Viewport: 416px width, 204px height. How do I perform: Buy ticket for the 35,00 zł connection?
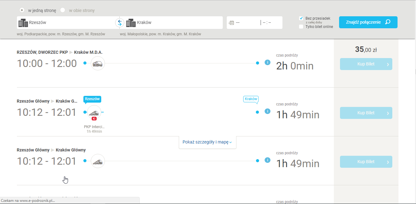point(366,64)
